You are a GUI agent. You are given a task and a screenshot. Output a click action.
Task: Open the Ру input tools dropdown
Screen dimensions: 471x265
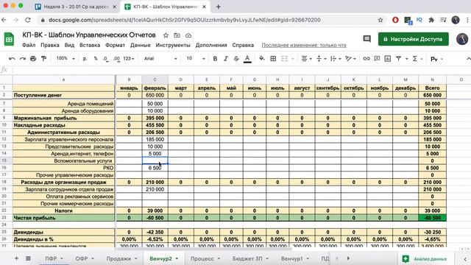click(x=436, y=59)
